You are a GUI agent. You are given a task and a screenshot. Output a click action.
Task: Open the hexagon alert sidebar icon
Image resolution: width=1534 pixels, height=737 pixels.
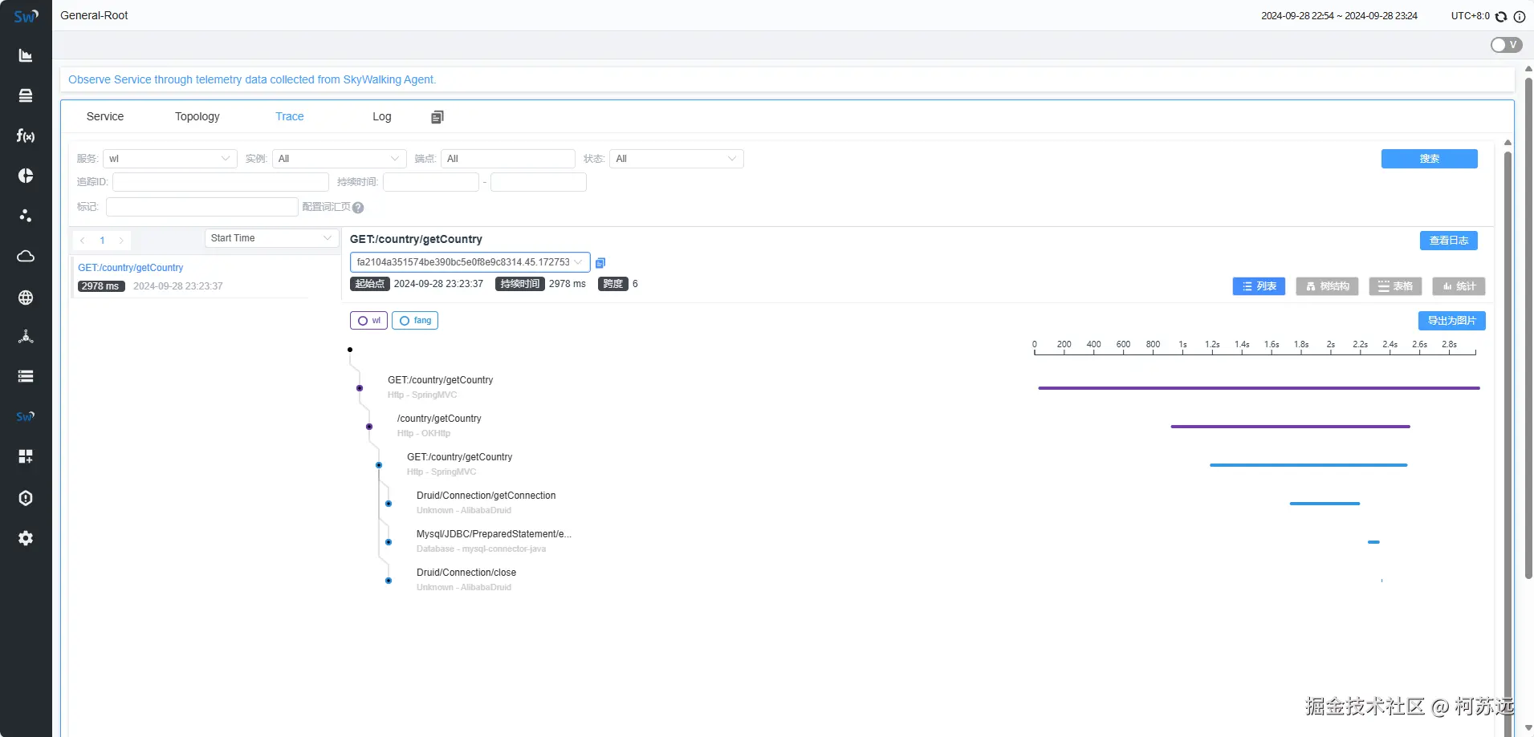point(26,498)
